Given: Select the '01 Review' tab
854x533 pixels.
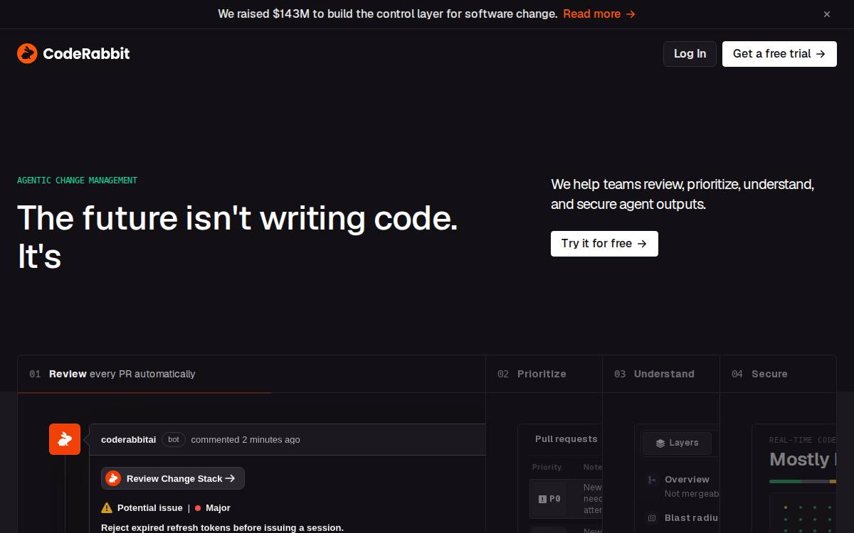Looking at the screenshot, I should pos(252,374).
